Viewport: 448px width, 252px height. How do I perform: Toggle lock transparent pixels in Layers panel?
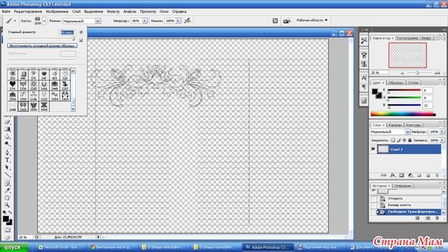click(393, 140)
